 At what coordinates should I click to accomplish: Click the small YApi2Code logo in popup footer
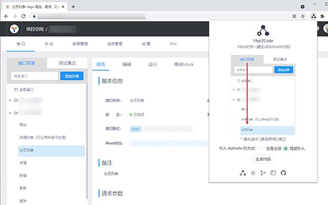(x=242, y=173)
